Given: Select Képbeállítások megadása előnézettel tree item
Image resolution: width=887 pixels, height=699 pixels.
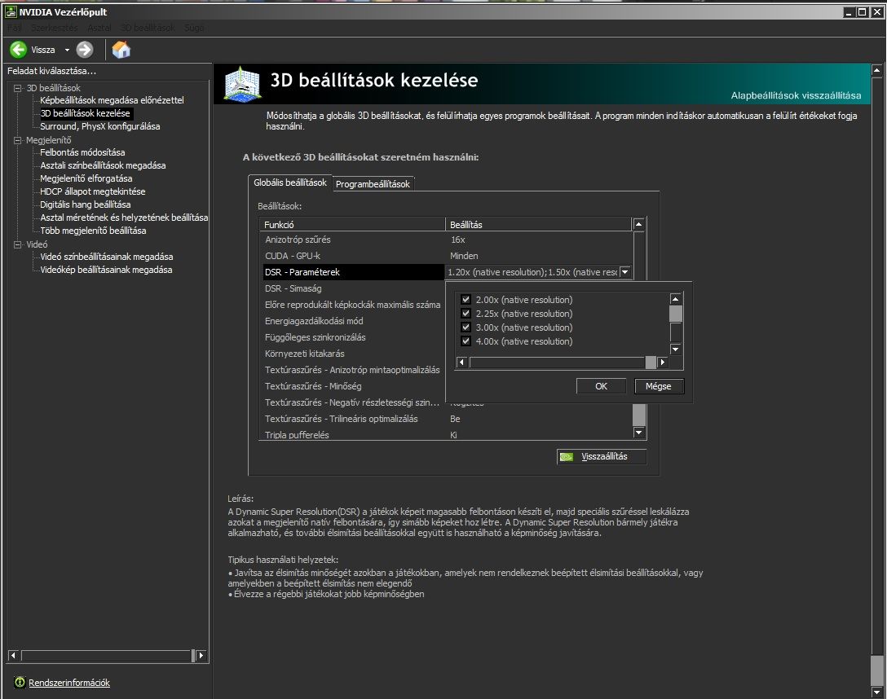Looking at the screenshot, I should tap(112, 100).
